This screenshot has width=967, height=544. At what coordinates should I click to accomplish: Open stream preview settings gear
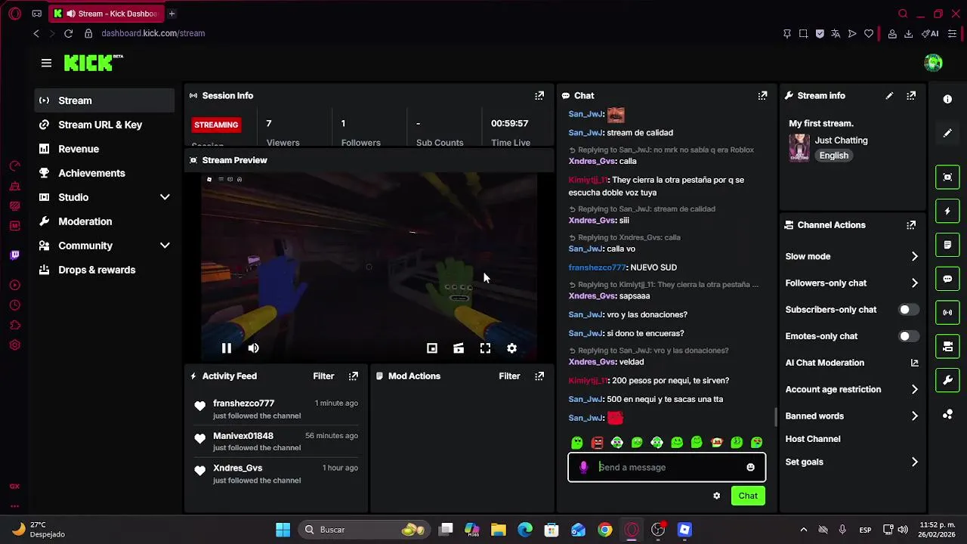511,348
